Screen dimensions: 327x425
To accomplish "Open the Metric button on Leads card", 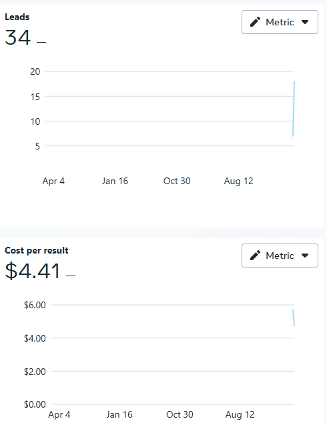I will coord(280,22).
